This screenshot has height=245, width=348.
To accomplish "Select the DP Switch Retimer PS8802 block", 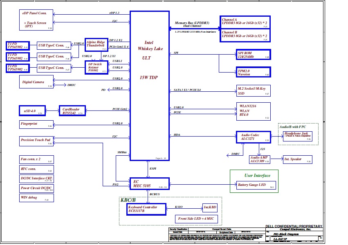I will (x=96, y=67).
